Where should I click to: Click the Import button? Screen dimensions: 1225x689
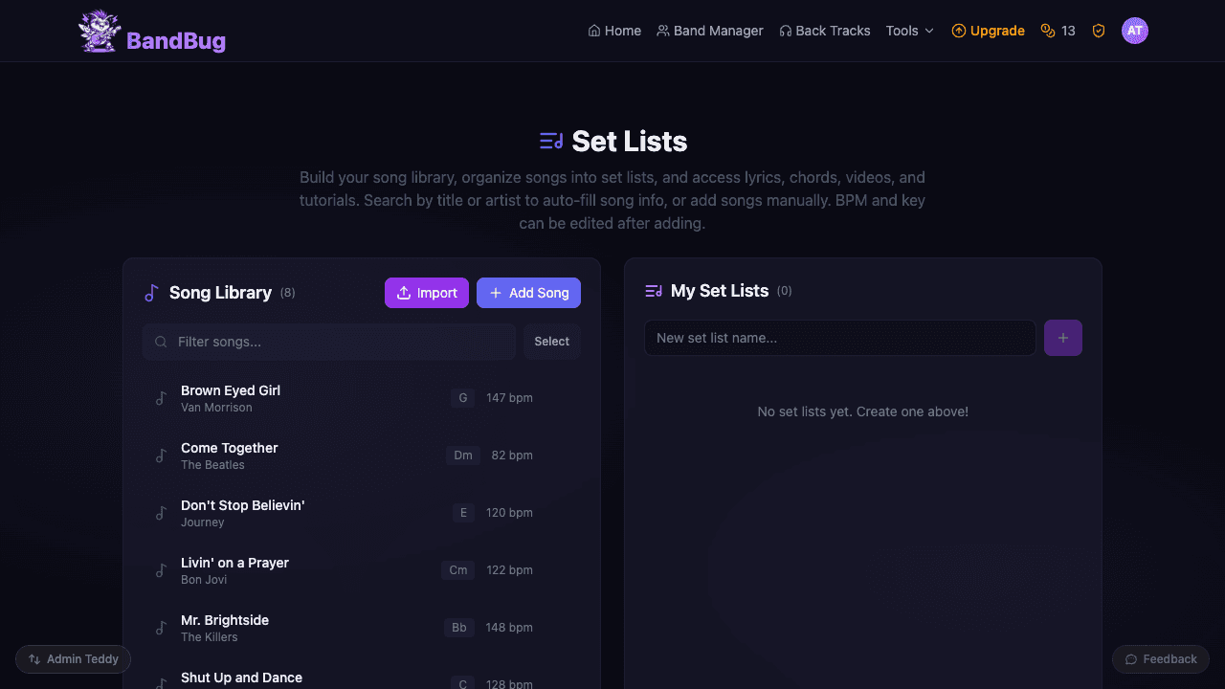coord(426,293)
